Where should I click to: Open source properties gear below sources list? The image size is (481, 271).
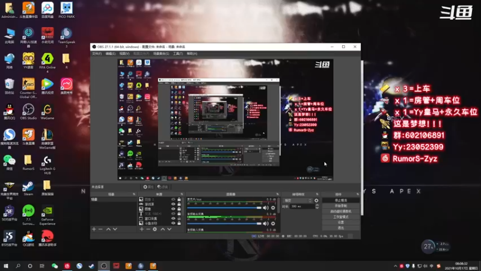click(155, 229)
